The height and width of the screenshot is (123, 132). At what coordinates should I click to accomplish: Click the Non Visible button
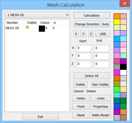[100, 84]
